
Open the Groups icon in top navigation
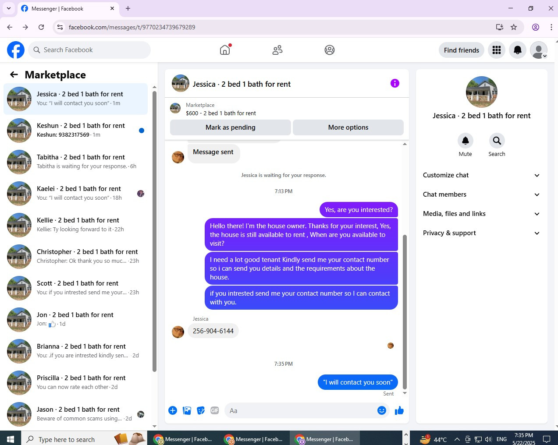pos(330,50)
